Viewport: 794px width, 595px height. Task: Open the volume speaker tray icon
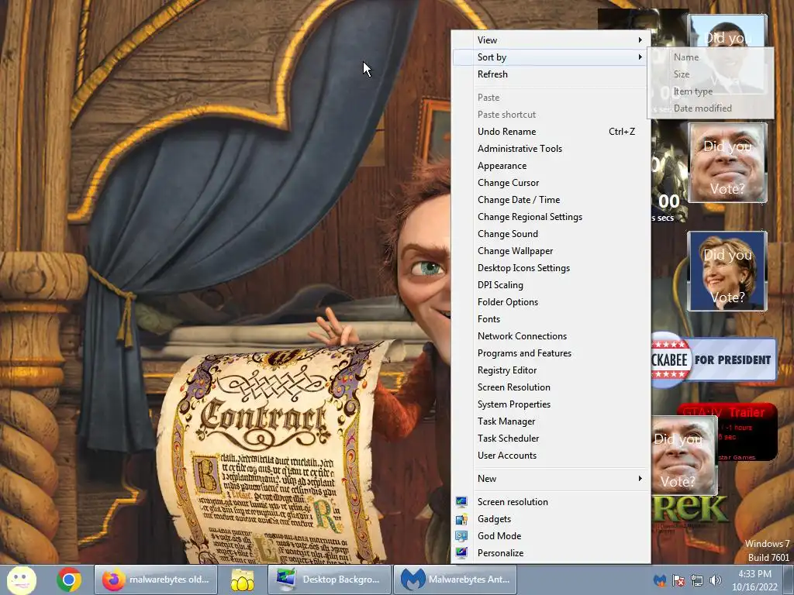click(x=715, y=580)
